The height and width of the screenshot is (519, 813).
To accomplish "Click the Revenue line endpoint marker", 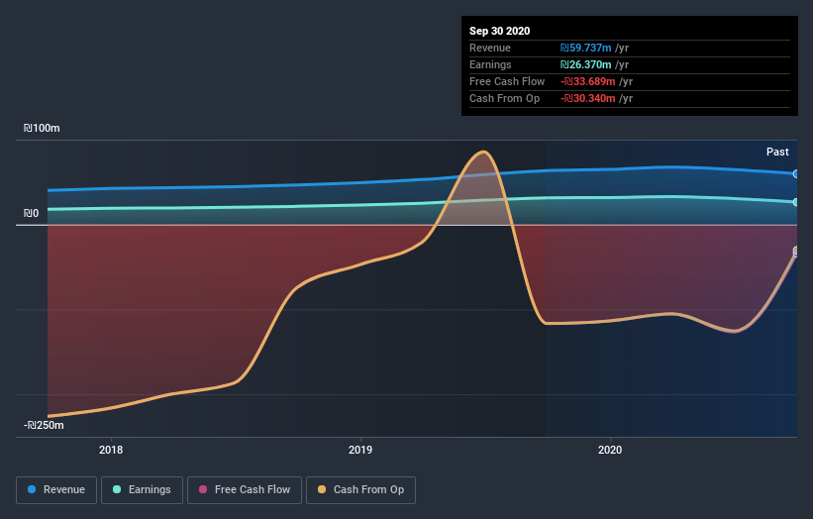I will coord(796,173).
